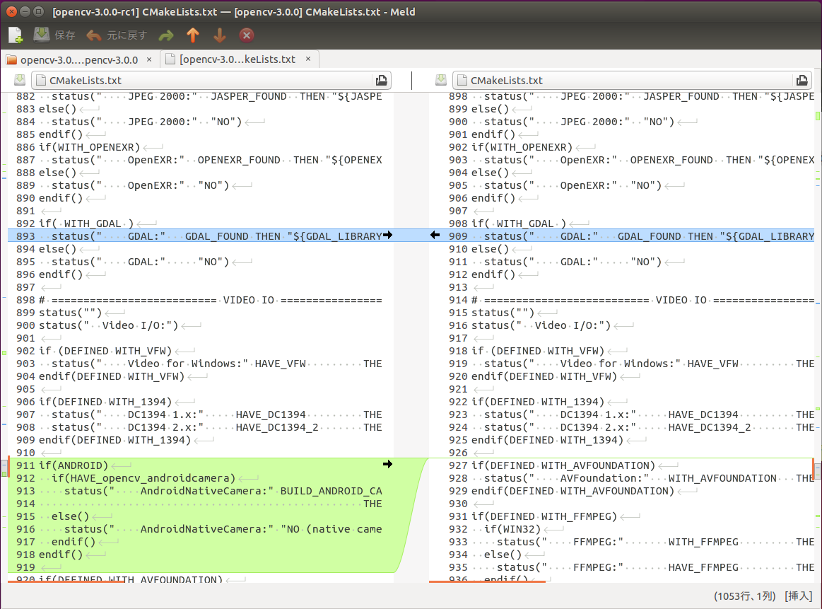Screen dimensions: 822x609
Task: Push line 893 change to the right
Action: 387,235
